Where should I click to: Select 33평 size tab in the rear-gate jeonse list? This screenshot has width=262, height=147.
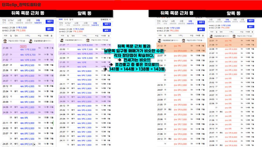click(190, 22)
